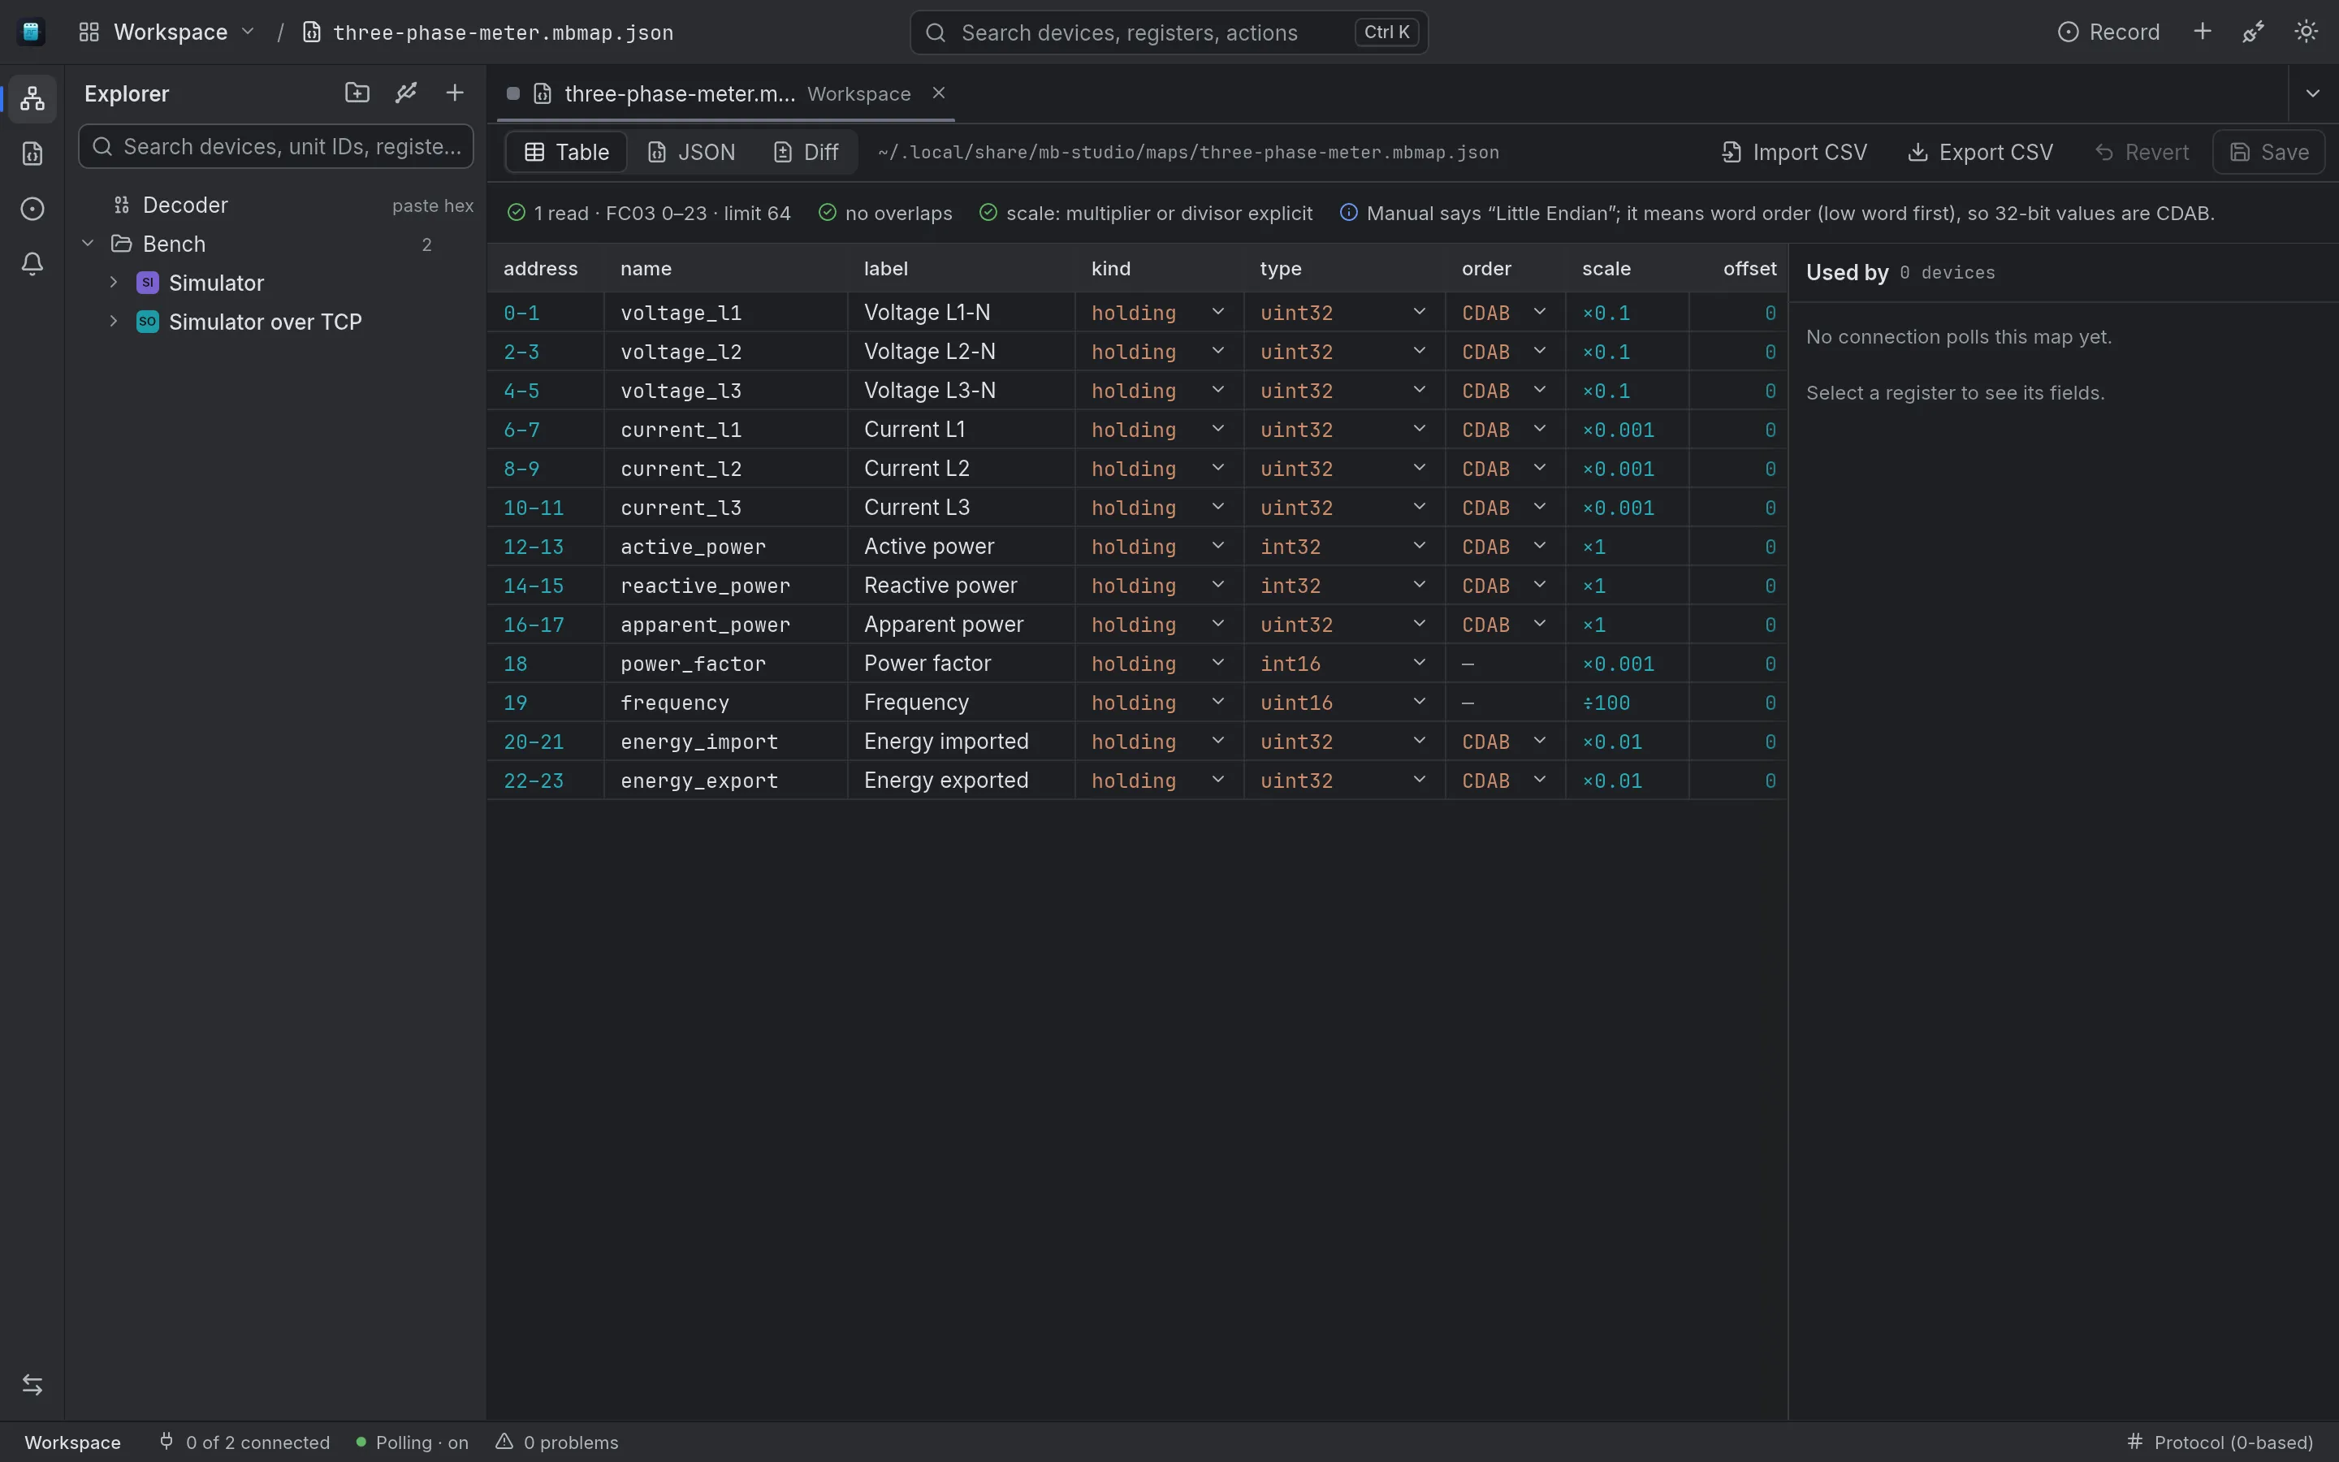The width and height of the screenshot is (2339, 1462).
Task: Open the Workspace dropdown in top bar
Action: tap(167, 32)
